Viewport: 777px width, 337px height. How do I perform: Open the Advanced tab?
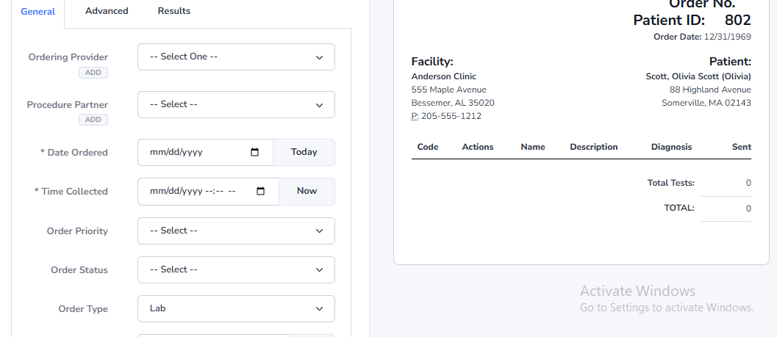(x=107, y=11)
